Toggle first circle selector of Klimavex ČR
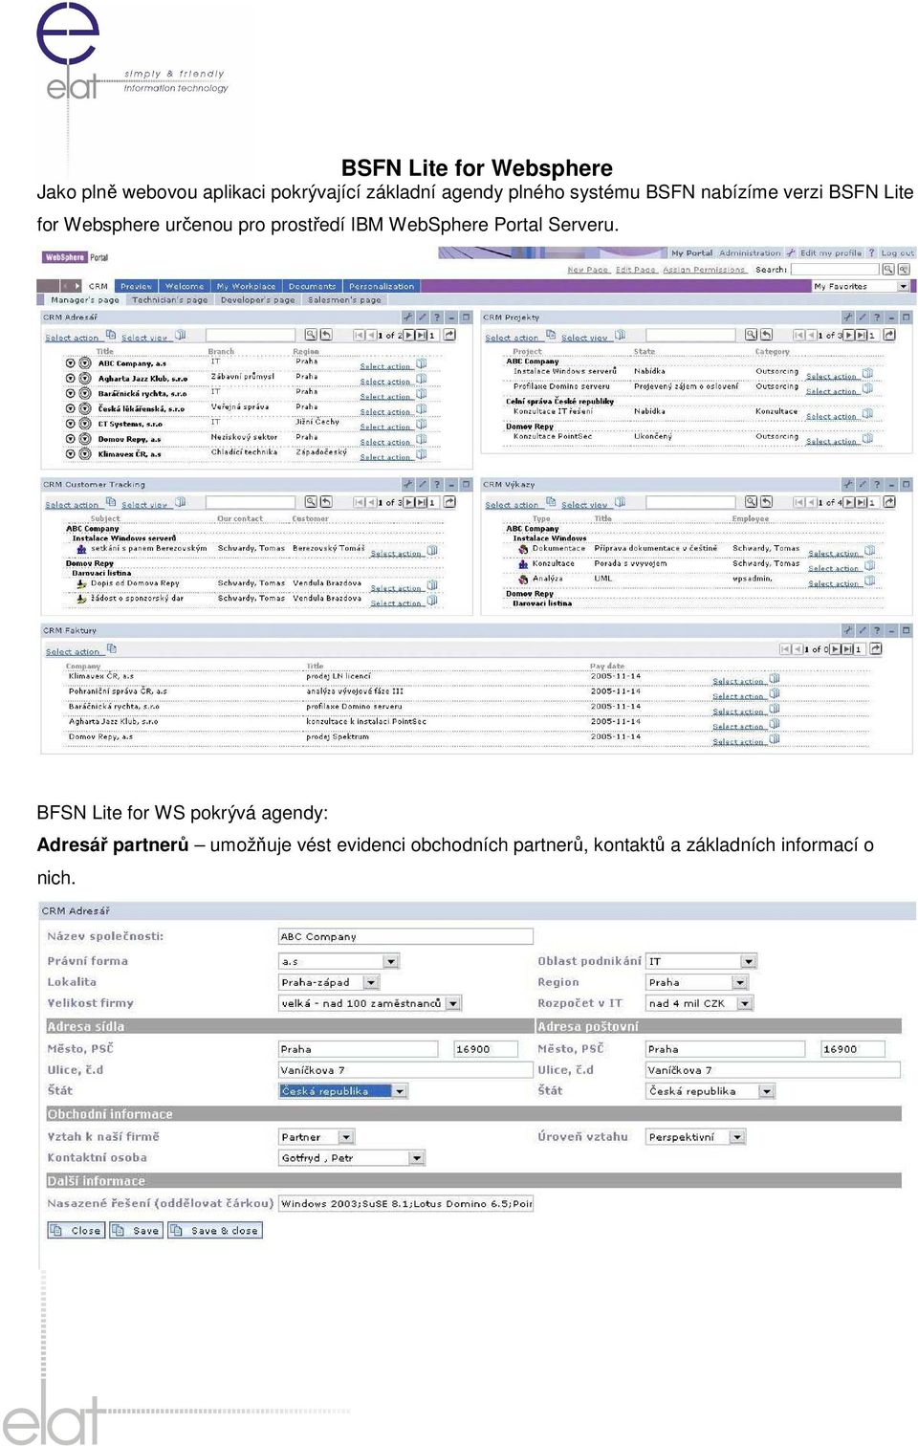 point(71,454)
